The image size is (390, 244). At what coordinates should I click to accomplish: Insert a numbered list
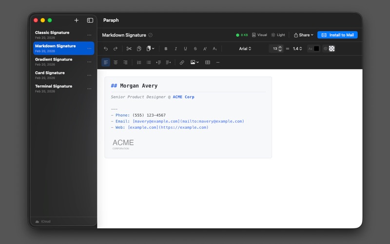pos(139,62)
